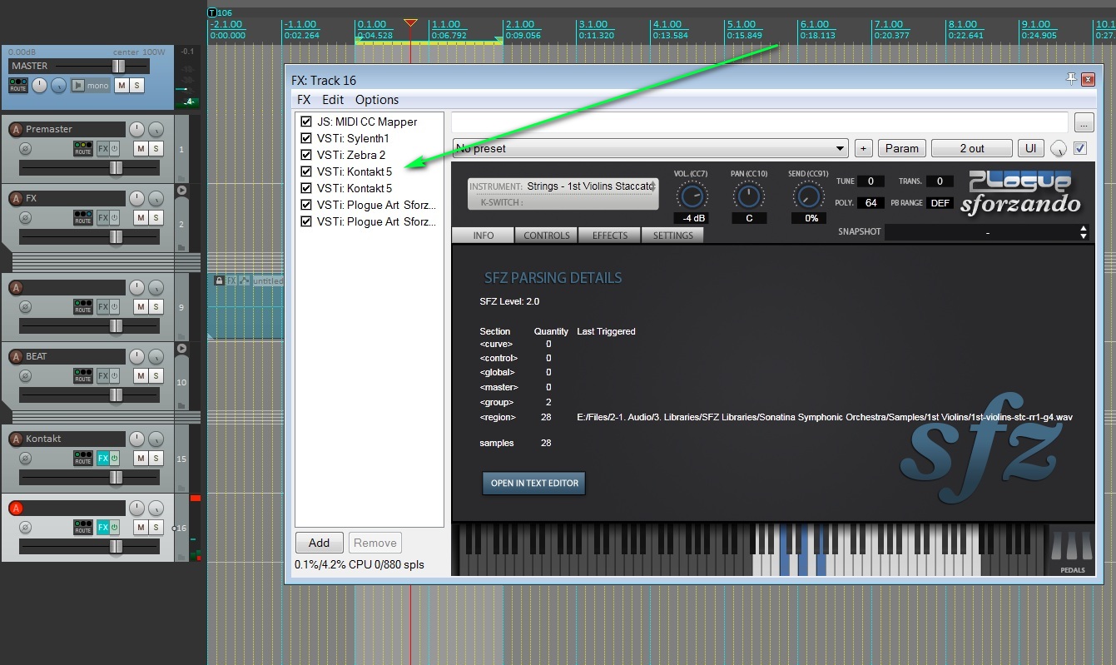Open the Premaster track routing
1116x665 pixels.
pyautogui.click(x=82, y=149)
